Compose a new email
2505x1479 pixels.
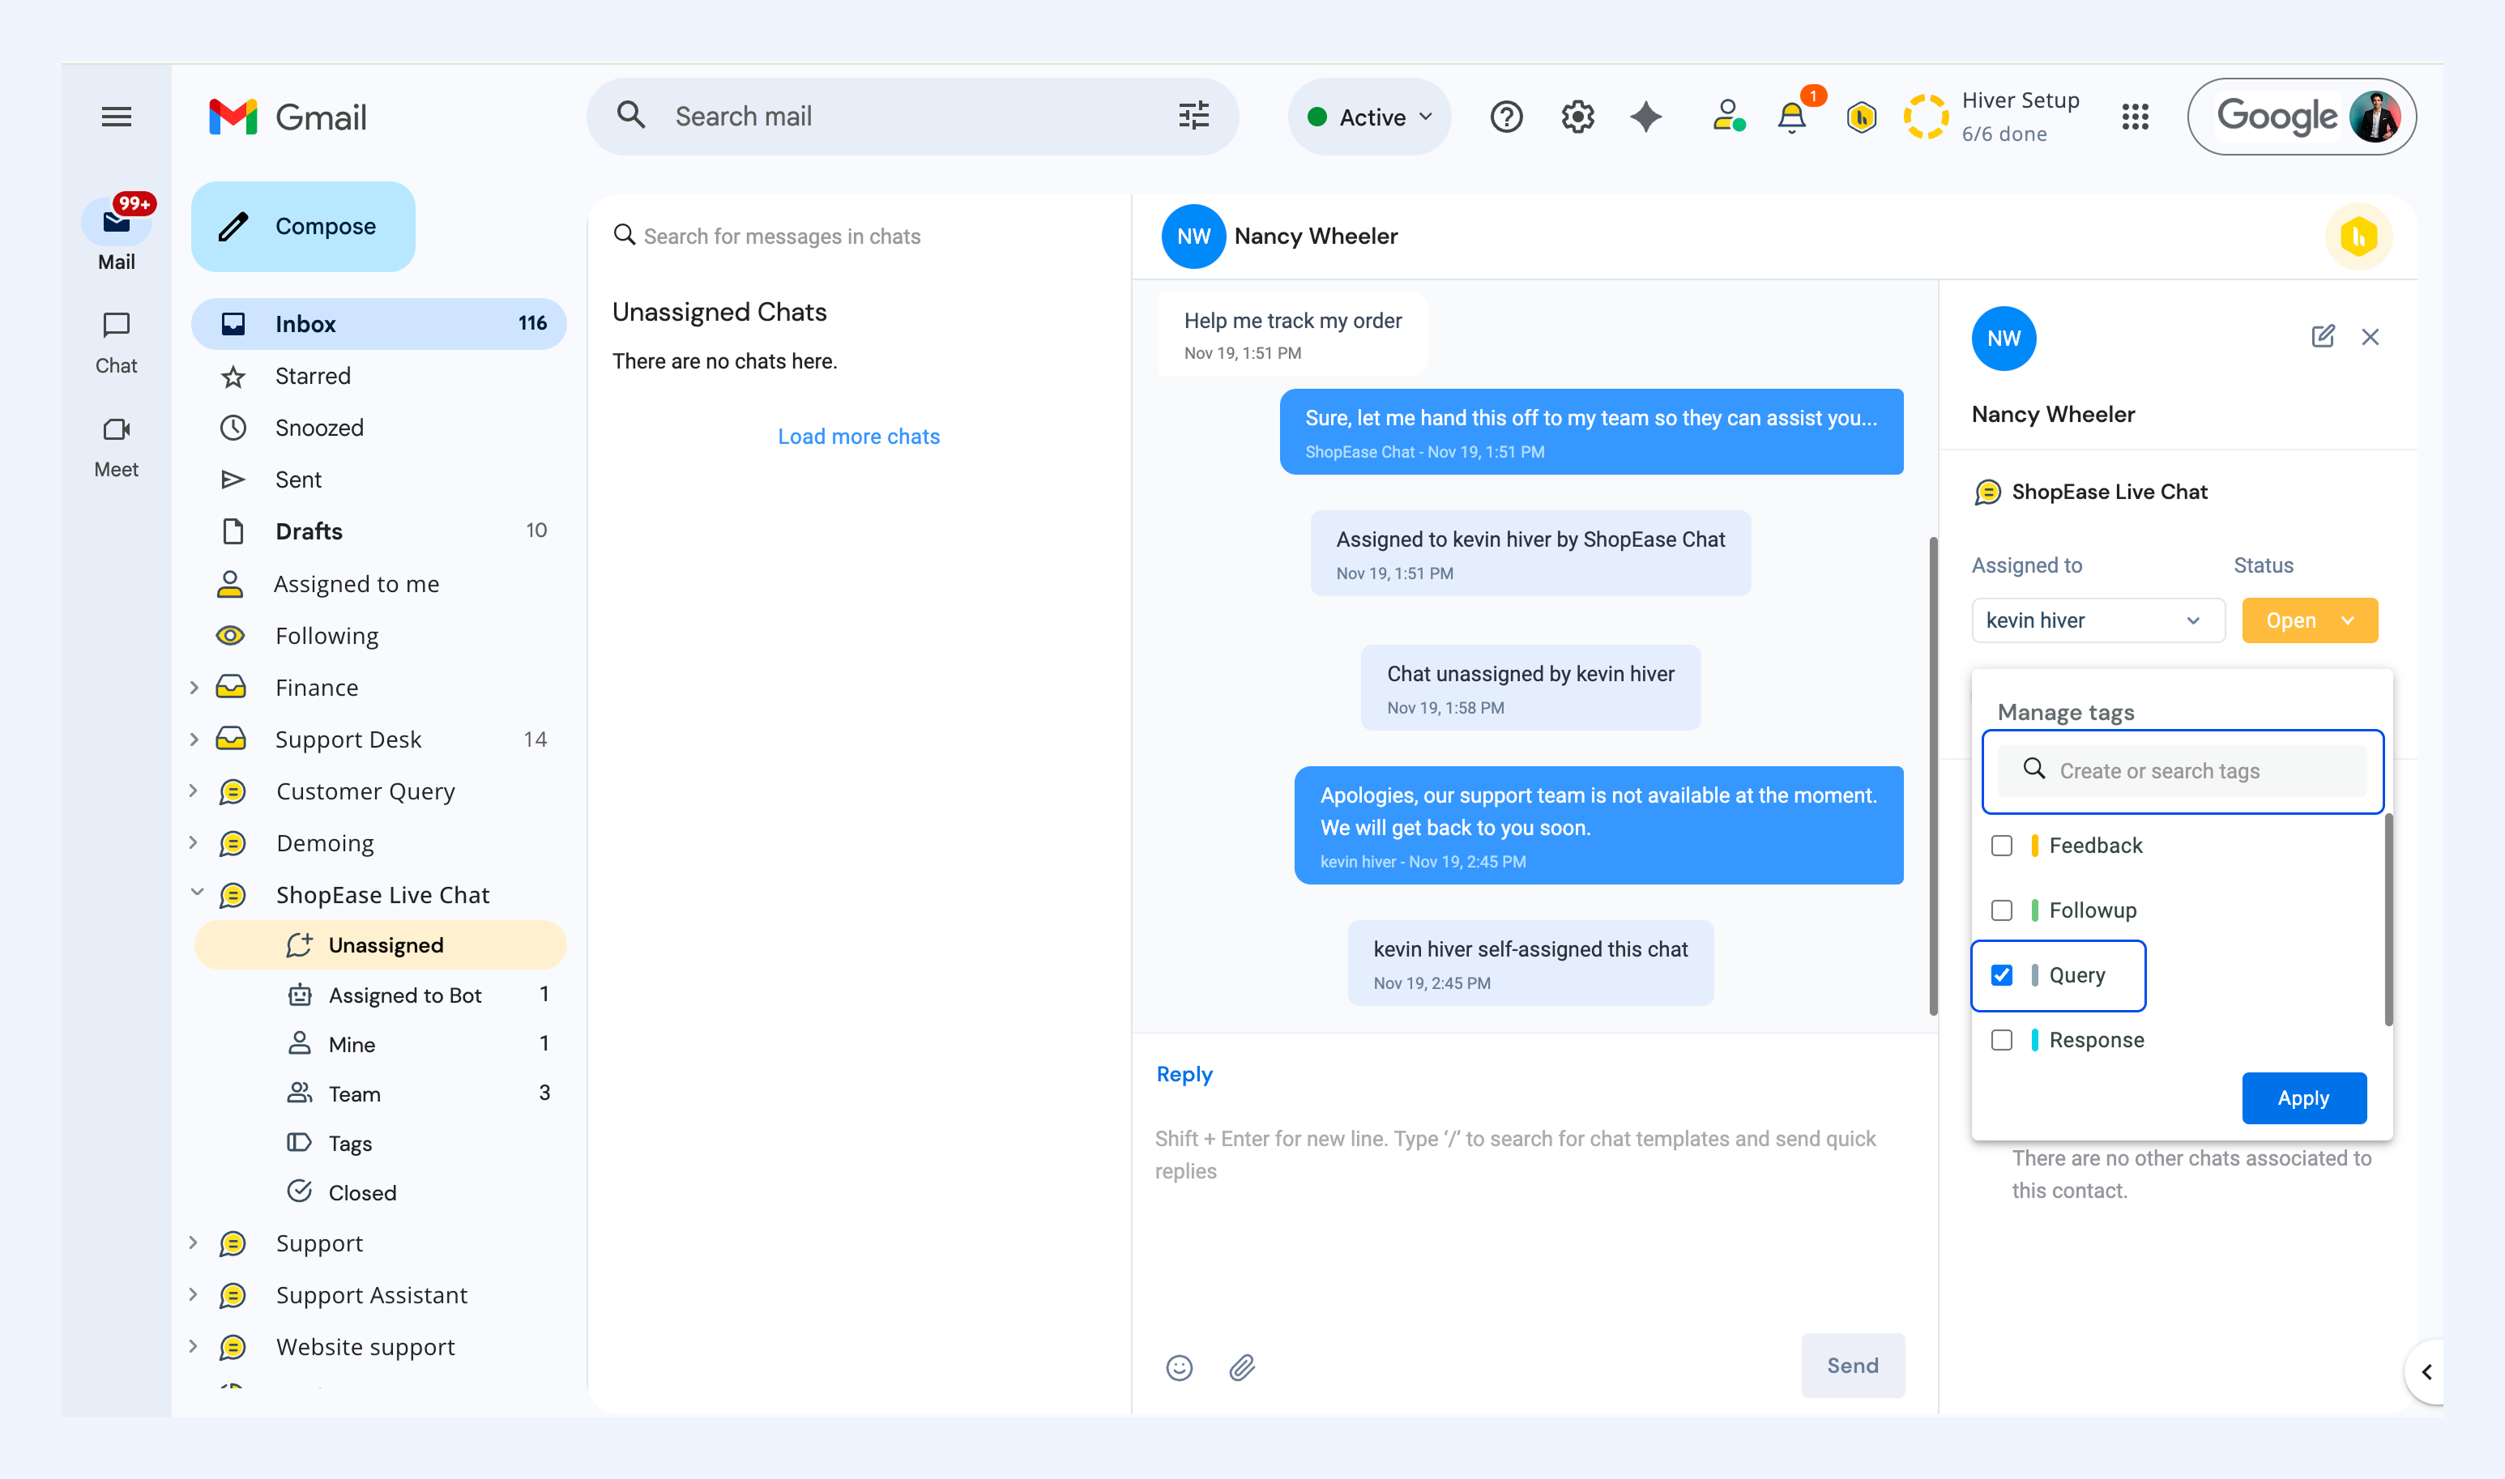pyautogui.click(x=303, y=226)
